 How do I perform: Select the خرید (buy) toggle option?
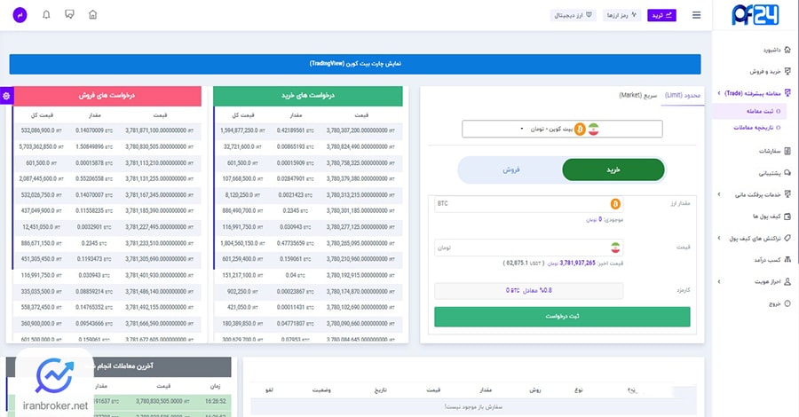(x=613, y=170)
